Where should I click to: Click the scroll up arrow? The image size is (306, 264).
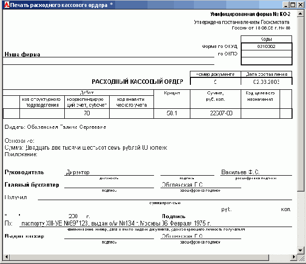(301, 13)
